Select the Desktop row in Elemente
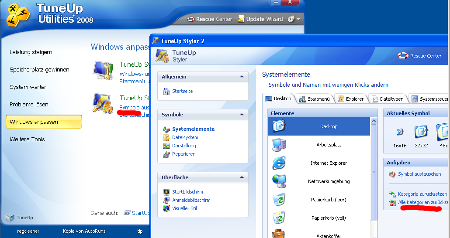The image size is (450, 238). pyautogui.click(x=319, y=126)
